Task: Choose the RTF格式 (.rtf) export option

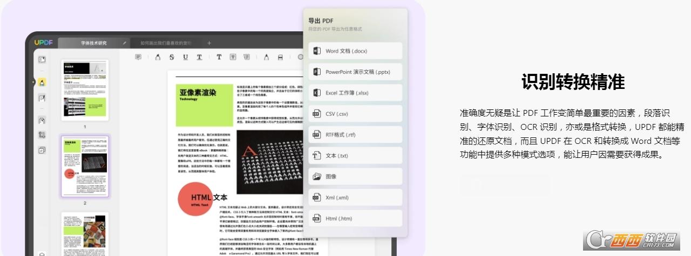Action: click(355, 135)
